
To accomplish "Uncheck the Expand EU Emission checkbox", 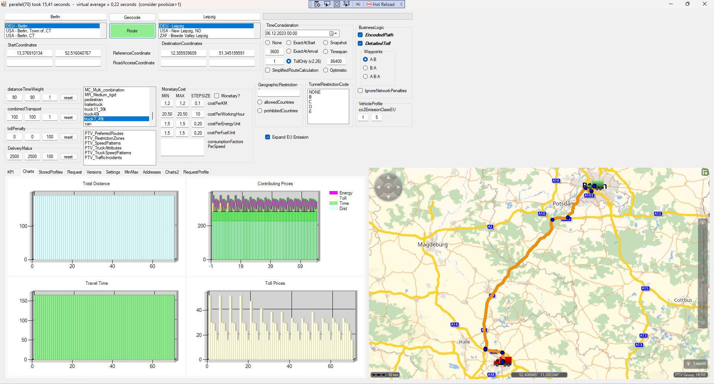I will coord(267,137).
